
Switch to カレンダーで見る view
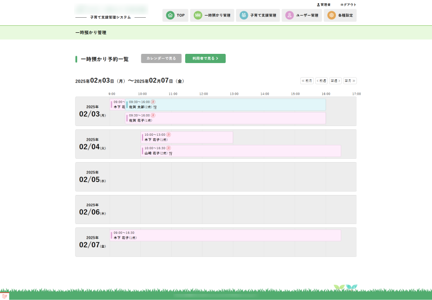coord(161,58)
